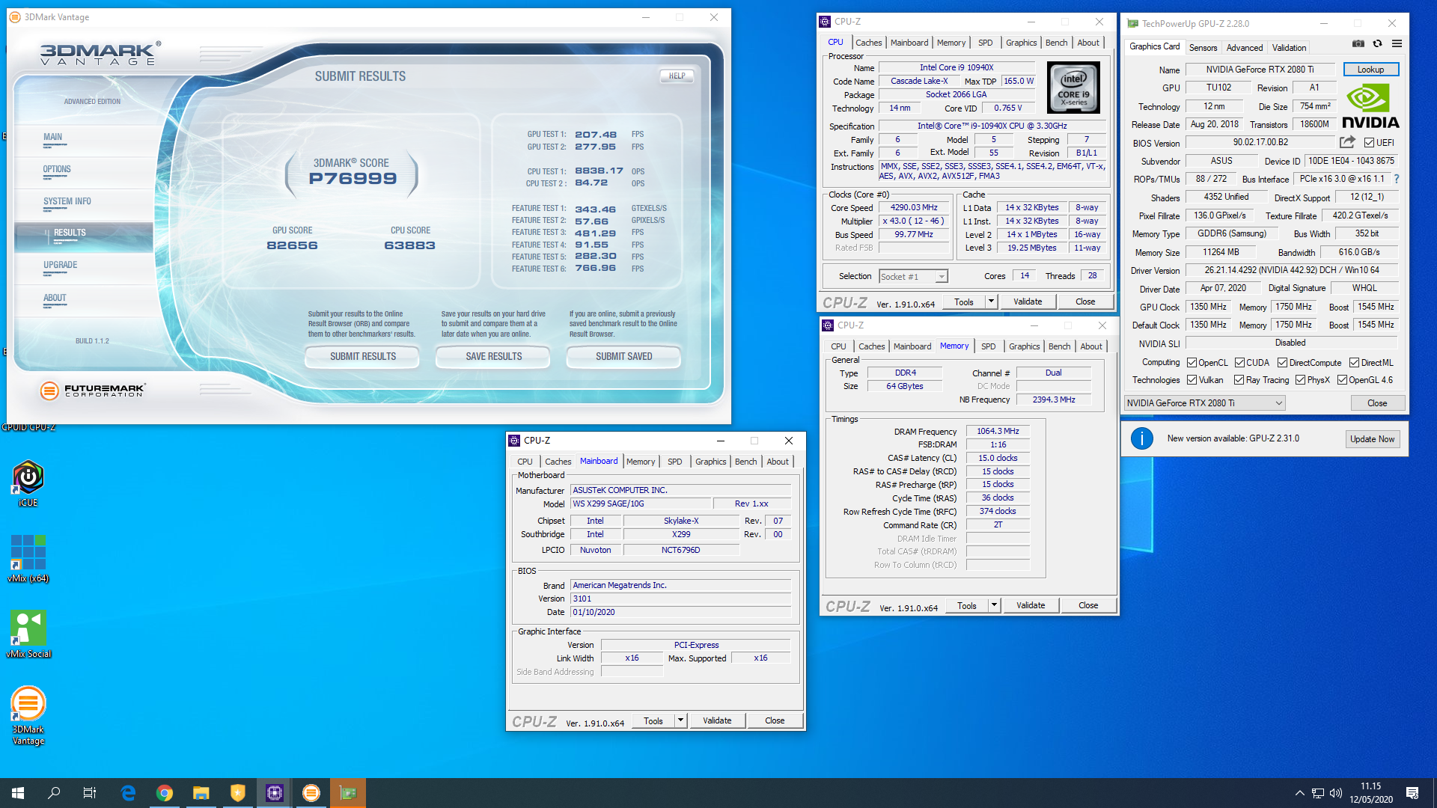Expand Tools dropdown in CPU-Z CPU window
1437x808 pixels.
tap(991, 302)
